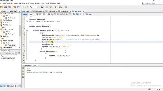
Task: Click the Source view button
Action: pyautogui.click(x=25, y=14)
